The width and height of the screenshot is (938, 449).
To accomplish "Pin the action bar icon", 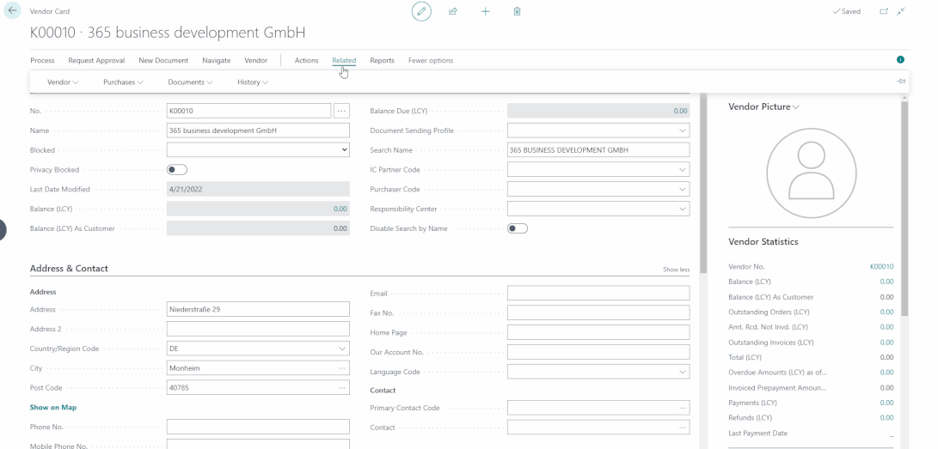I will 901,82.
